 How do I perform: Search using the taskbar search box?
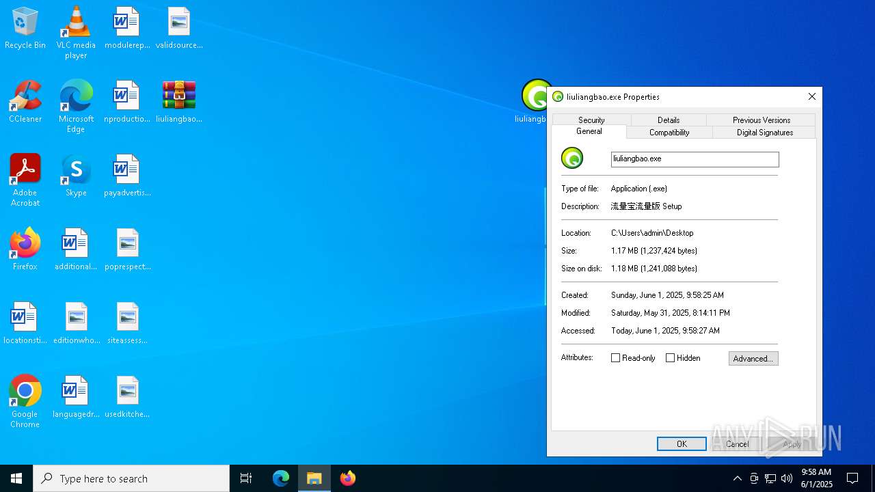tap(131, 478)
